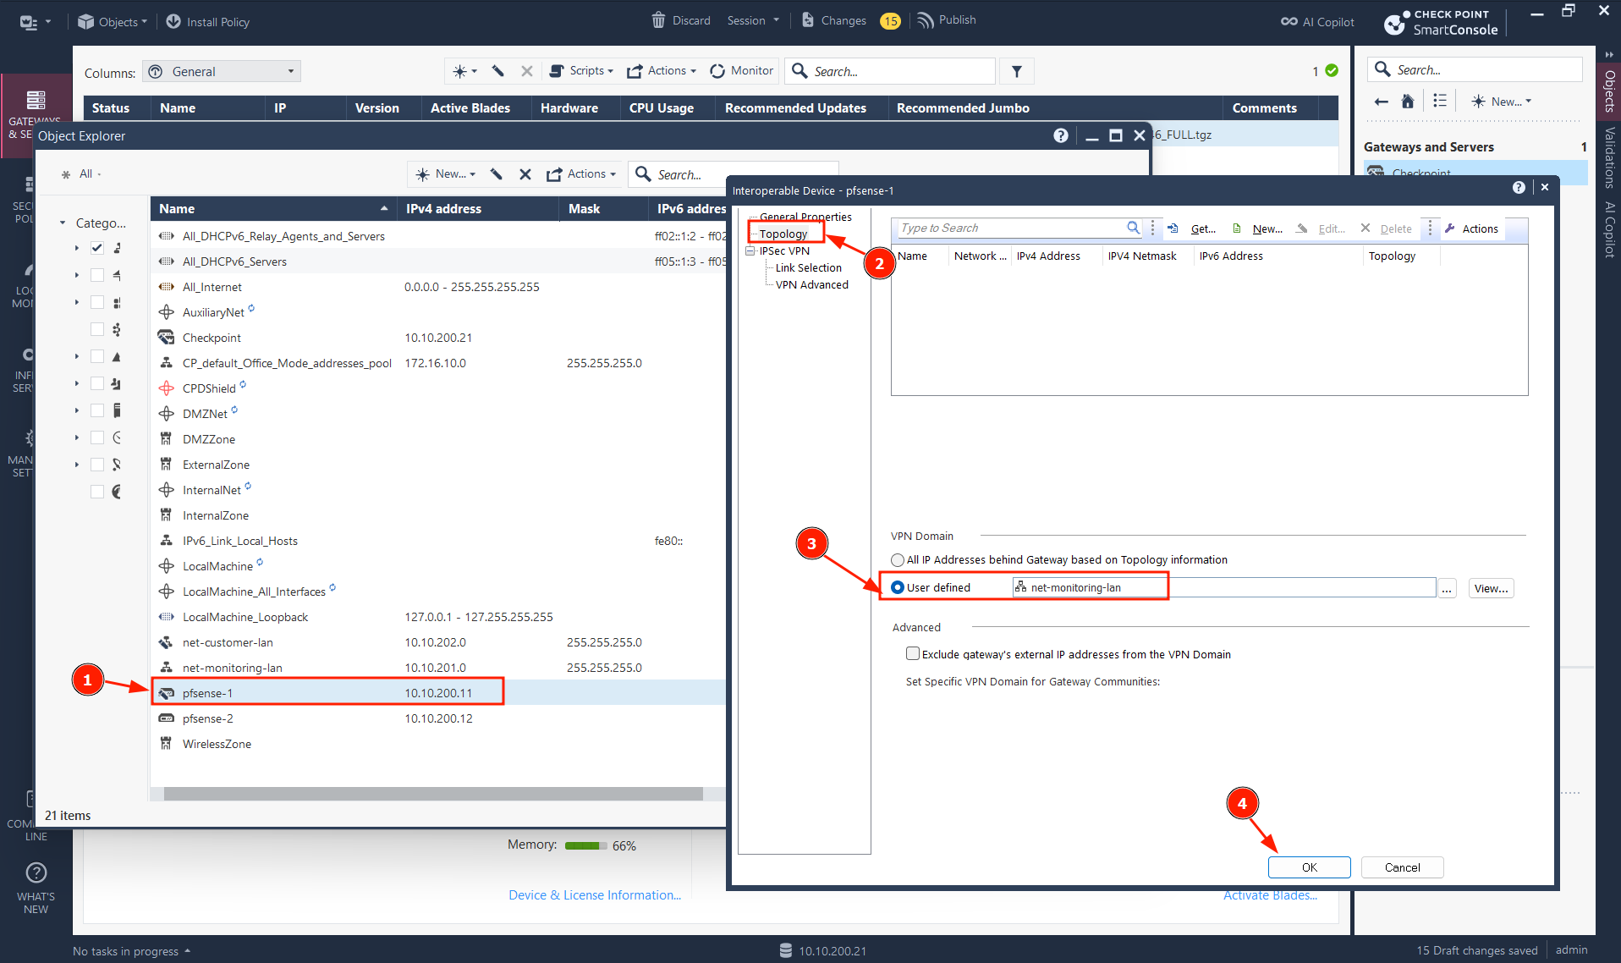Click the Check Point SmartConsole logo
Viewport: 1621px width, 963px height.
[1441, 22]
